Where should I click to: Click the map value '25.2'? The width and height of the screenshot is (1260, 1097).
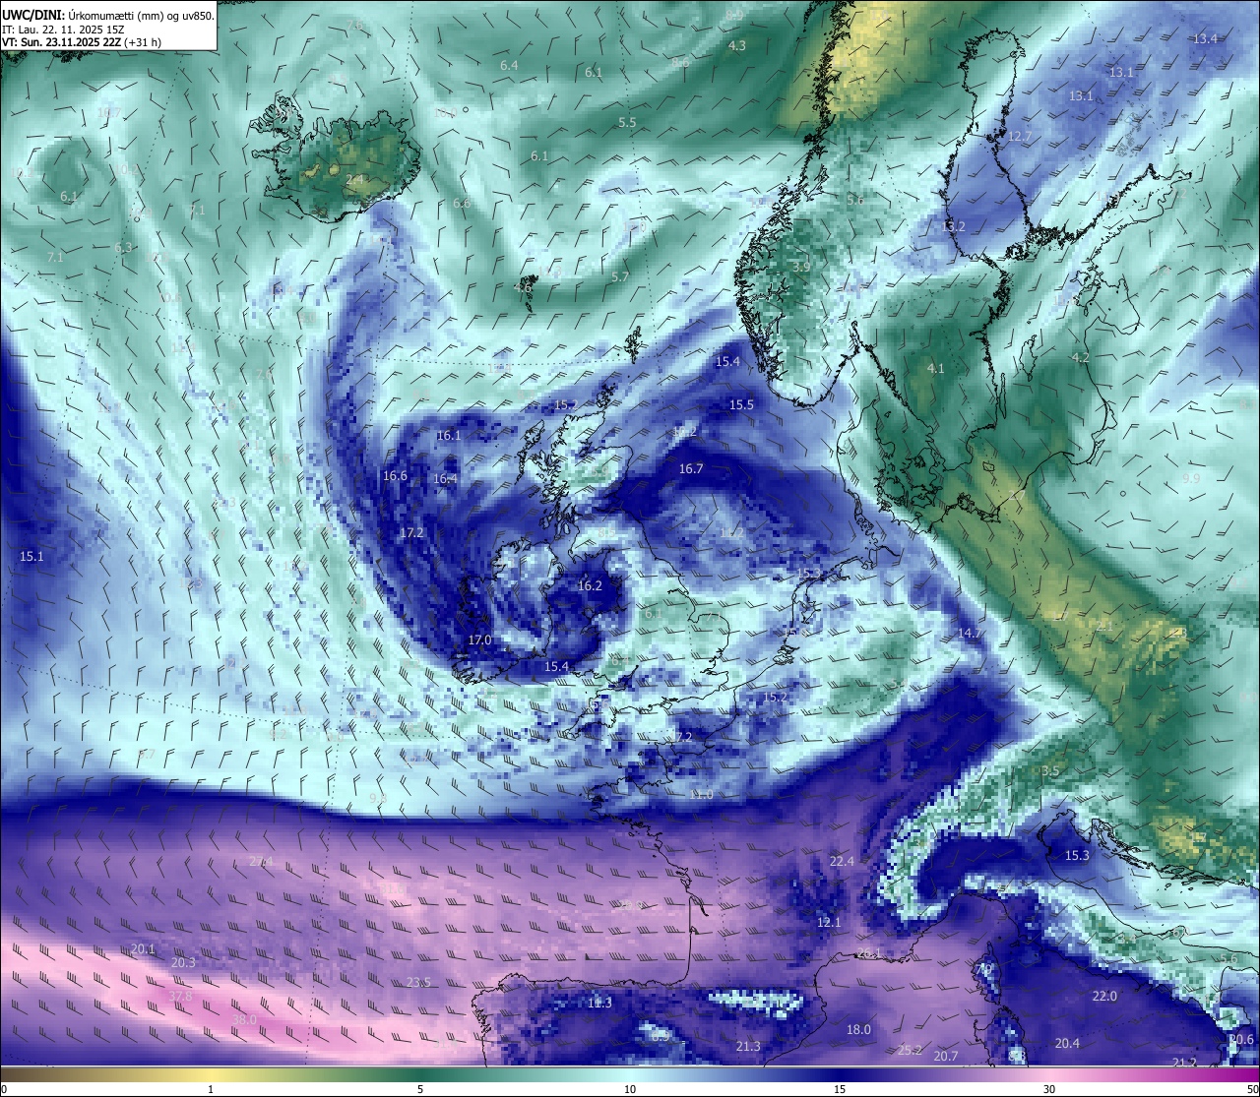coord(910,1050)
